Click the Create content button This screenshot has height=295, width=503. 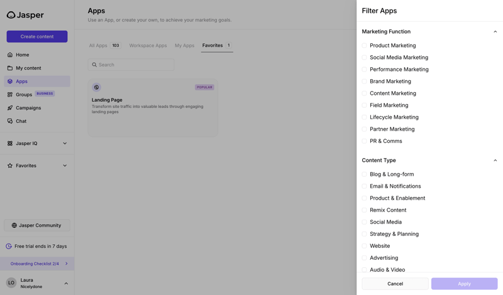tap(37, 36)
